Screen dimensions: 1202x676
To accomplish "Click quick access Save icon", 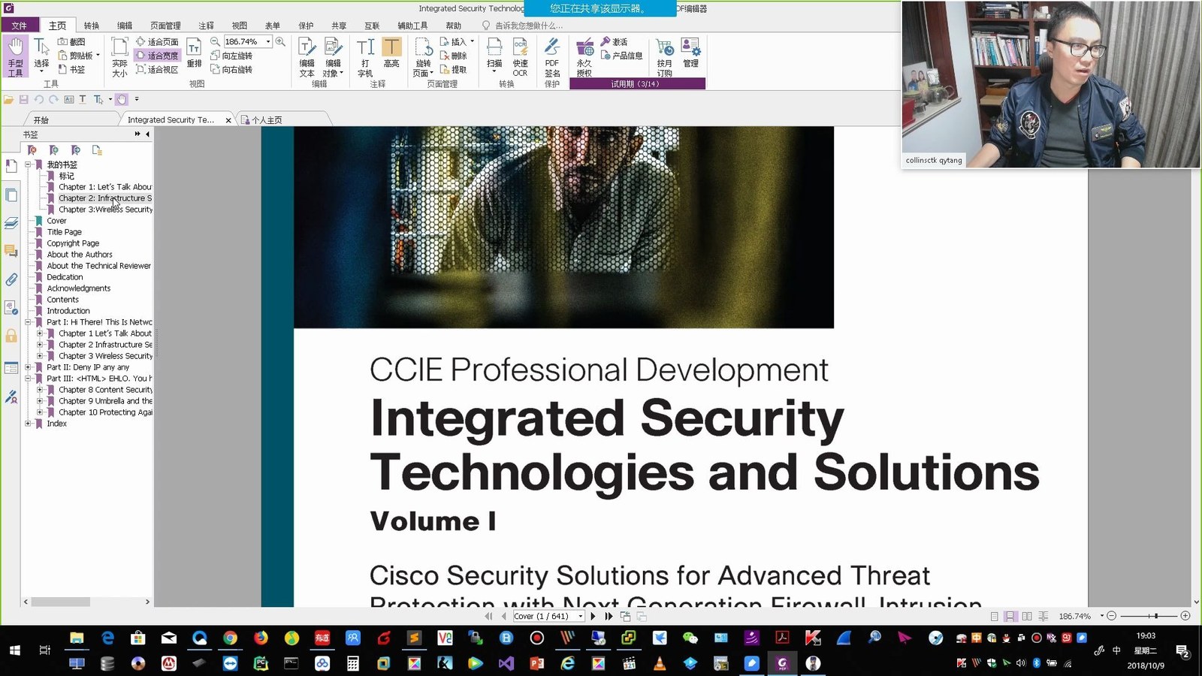I will 23,99.
